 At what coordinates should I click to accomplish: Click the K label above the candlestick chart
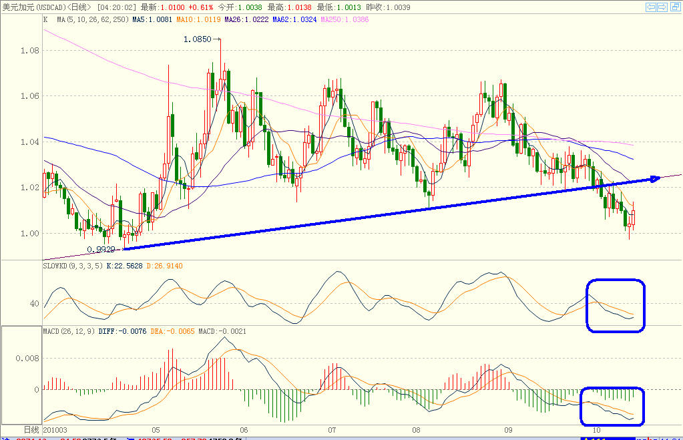pyautogui.click(x=45, y=19)
